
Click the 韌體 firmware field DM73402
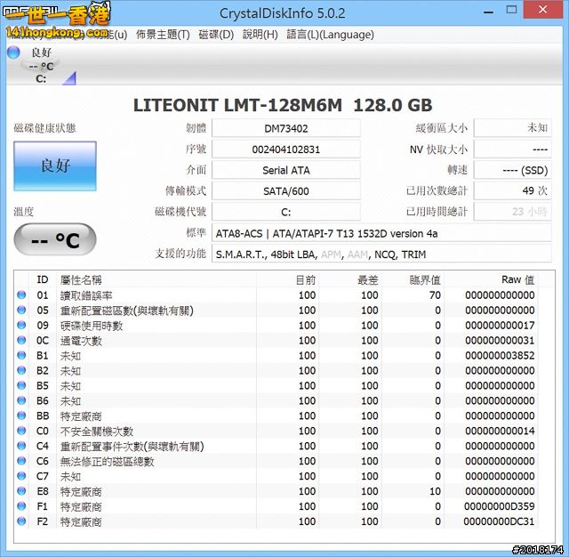(x=286, y=128)
